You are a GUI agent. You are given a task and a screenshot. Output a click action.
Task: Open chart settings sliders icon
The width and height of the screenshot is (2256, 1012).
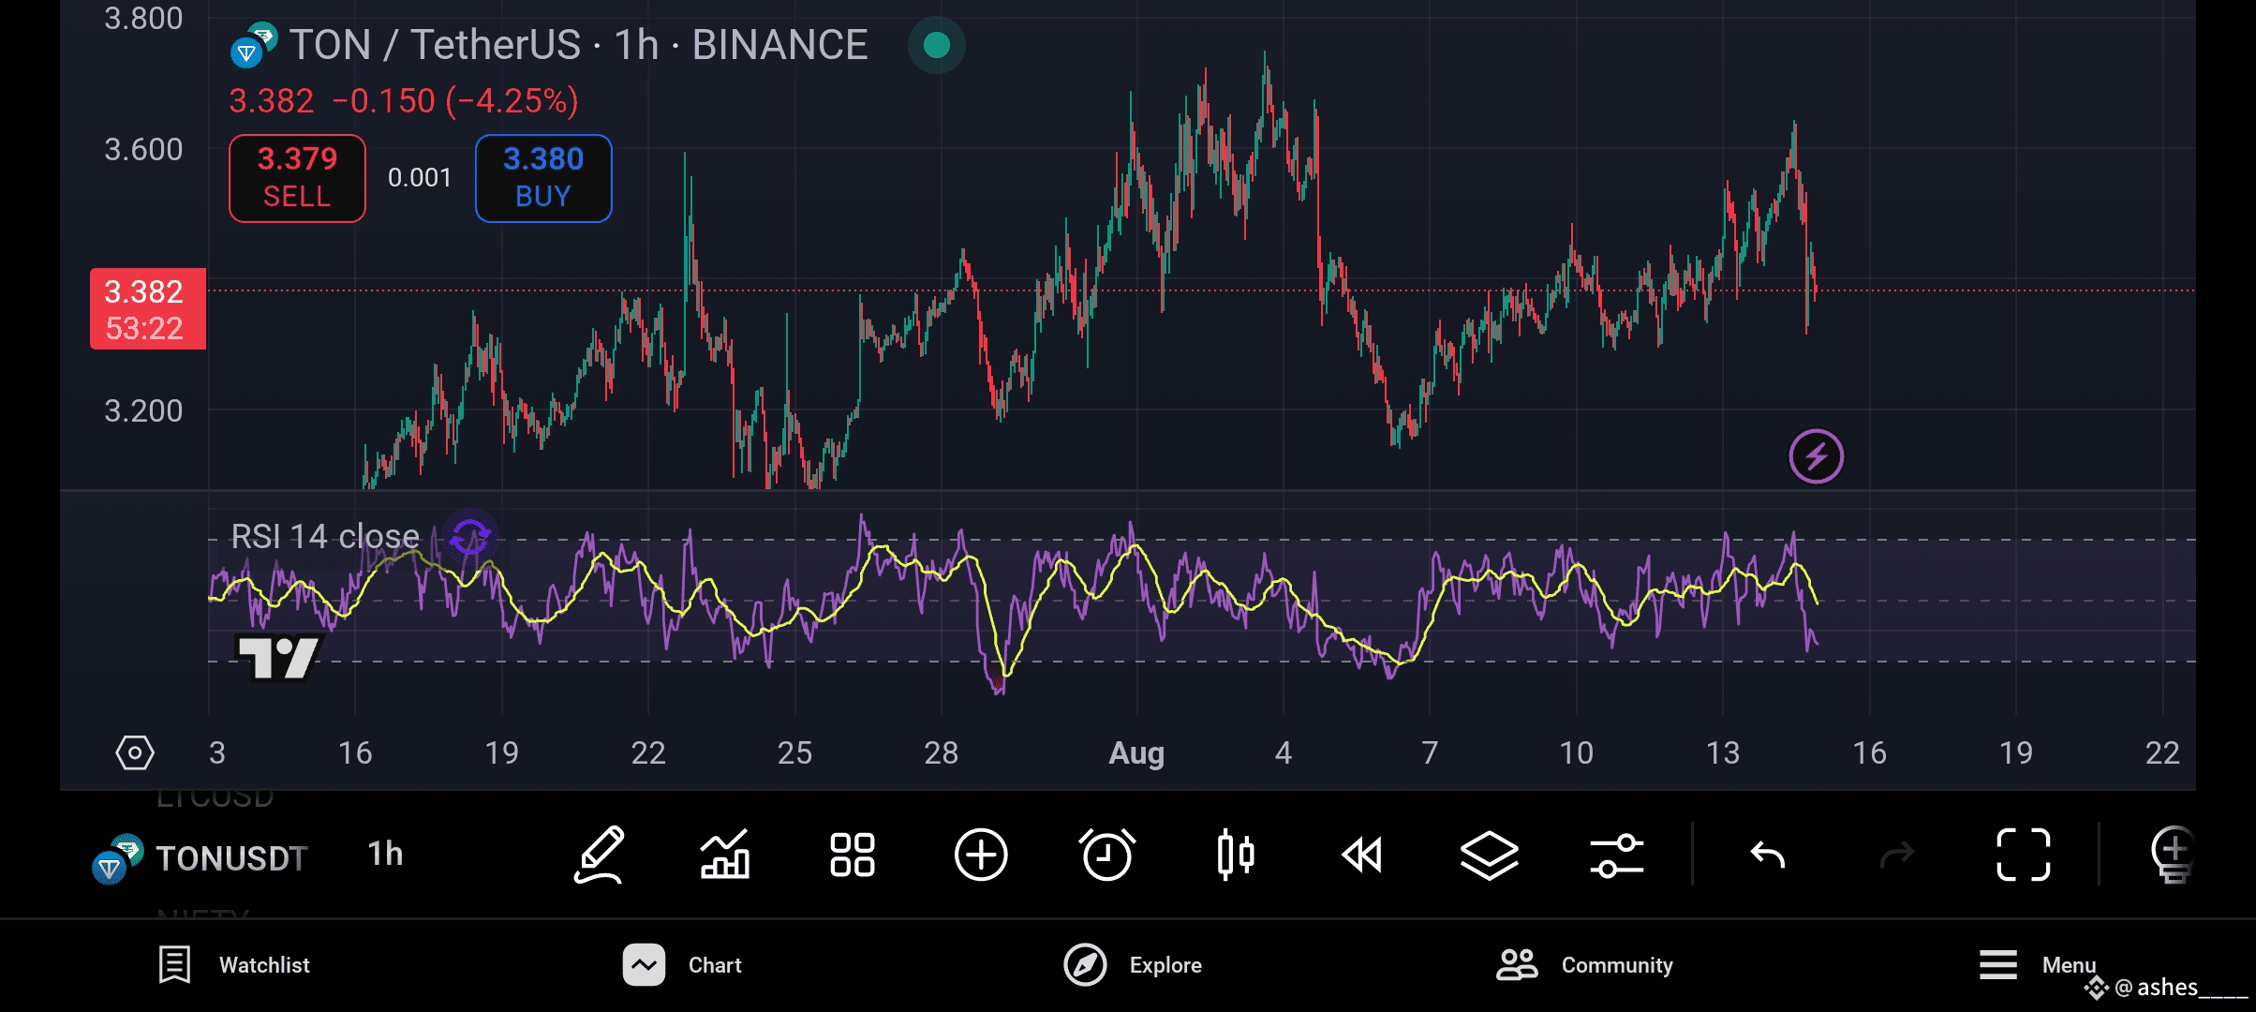click(1617, 855)
